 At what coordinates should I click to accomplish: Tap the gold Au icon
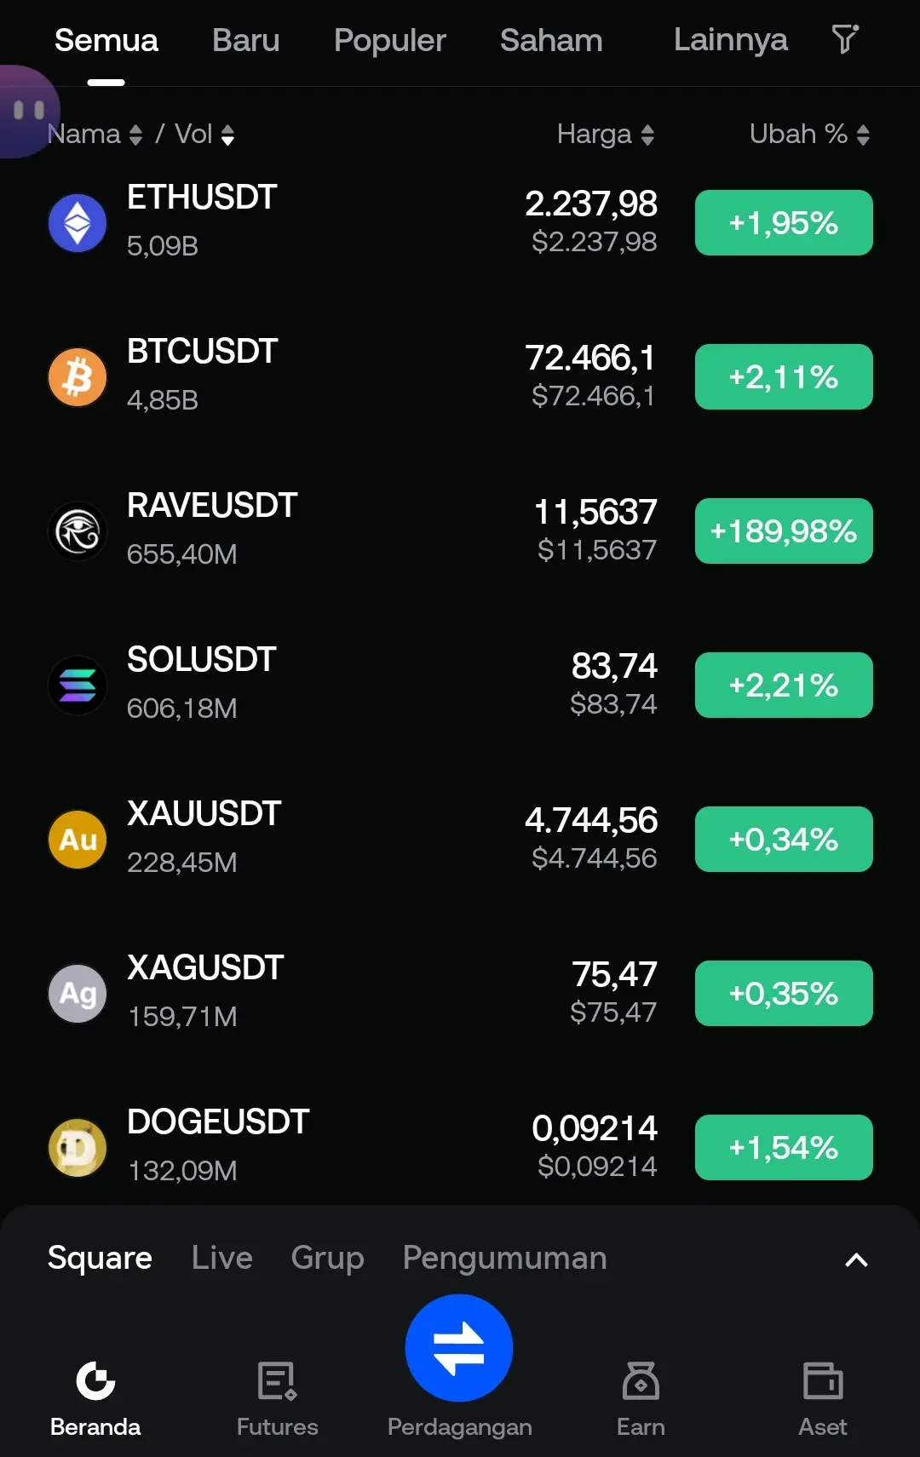(78, 840)
